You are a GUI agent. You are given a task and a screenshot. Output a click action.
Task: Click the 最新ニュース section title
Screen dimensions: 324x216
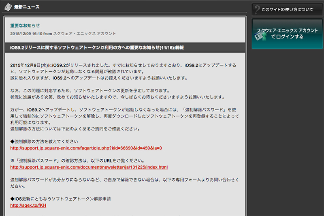click(27, 7)
